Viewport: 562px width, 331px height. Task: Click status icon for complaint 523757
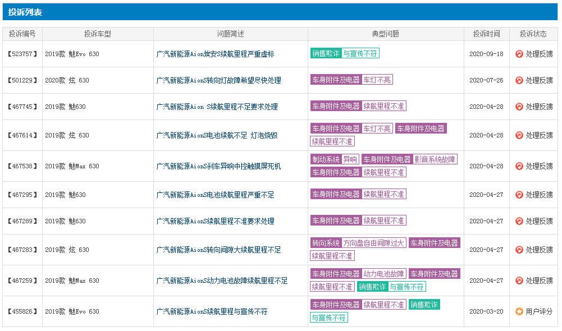519,54
